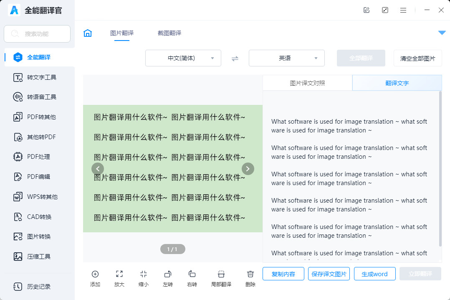The image size is (450, 300).
Task: Zoom out the image with 缩小
Action: 144,278
